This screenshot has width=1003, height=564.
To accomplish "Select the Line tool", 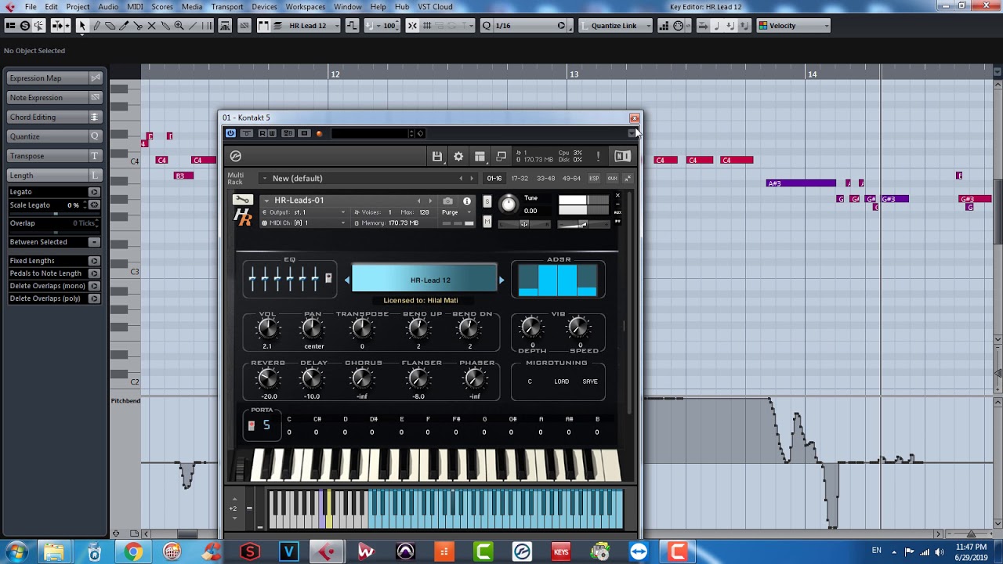I will [x=194, y=26].
